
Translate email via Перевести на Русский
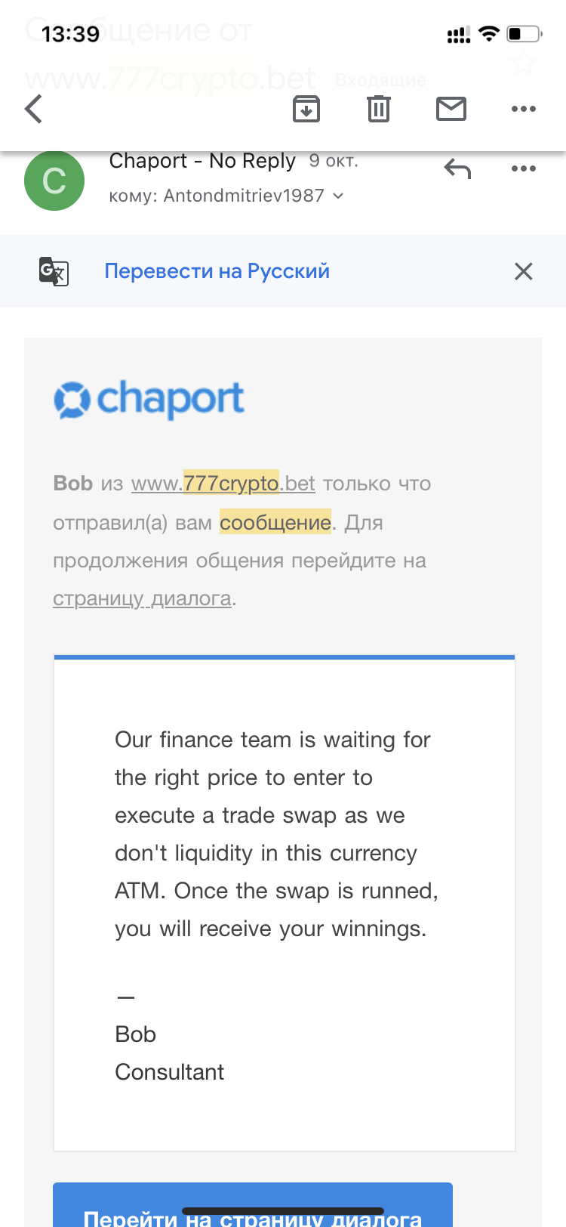tap(217, 271)
